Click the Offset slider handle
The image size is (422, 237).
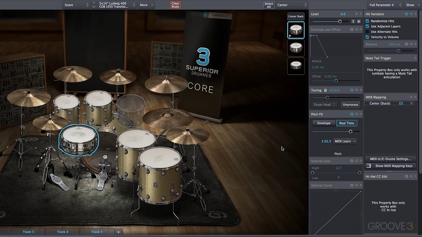pyautogui.click(x=336, y=81)
